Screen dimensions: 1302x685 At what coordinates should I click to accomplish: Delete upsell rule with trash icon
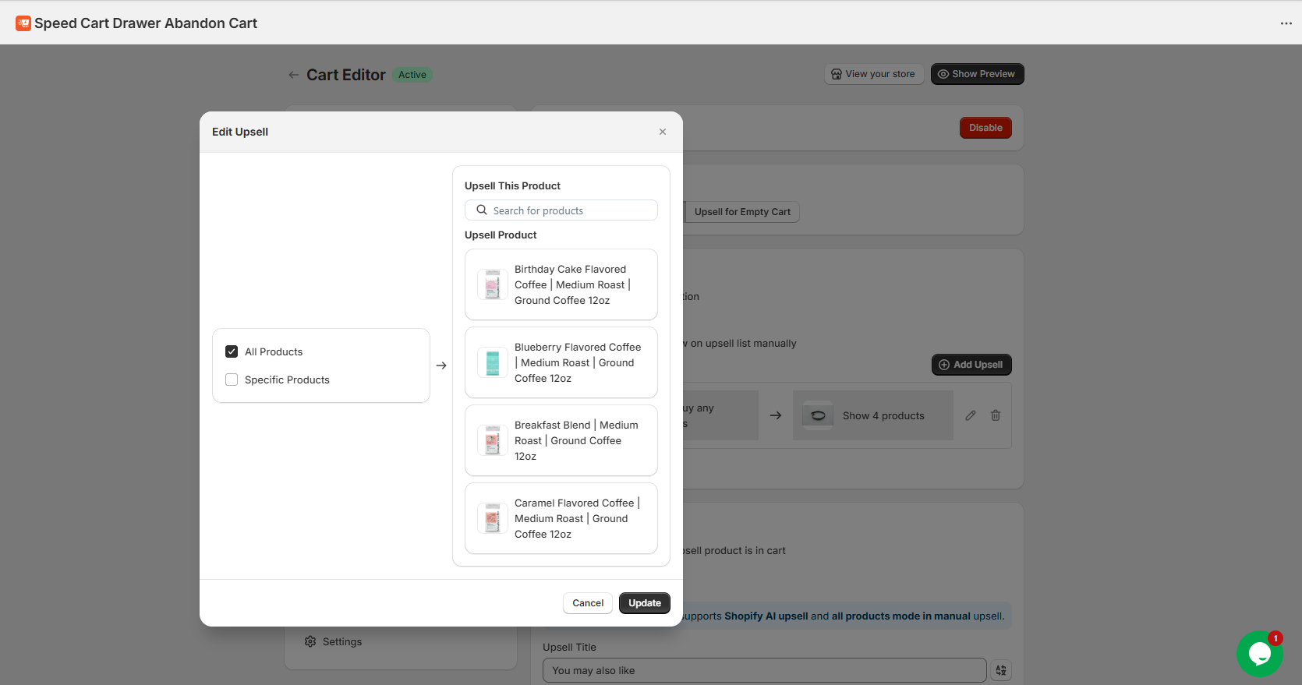click(996, 415)
